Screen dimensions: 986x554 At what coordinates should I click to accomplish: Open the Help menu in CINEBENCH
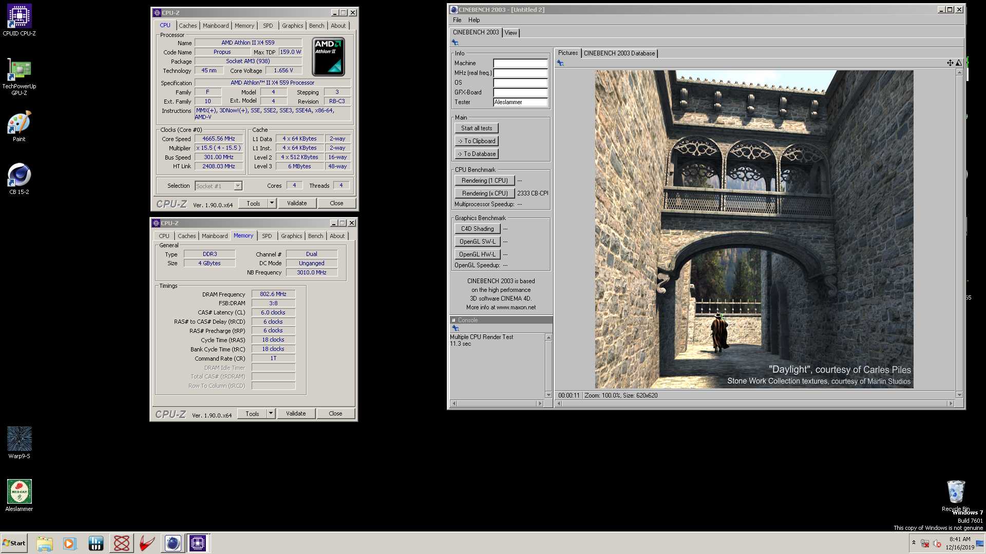[x=474, y=20]
